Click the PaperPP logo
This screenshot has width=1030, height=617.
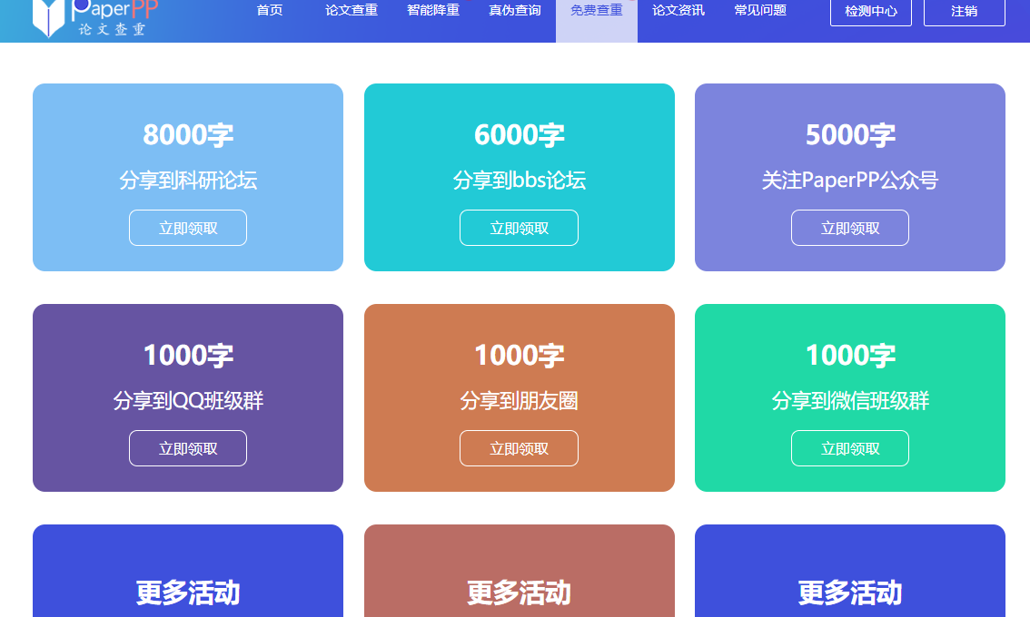coord(95,18)
